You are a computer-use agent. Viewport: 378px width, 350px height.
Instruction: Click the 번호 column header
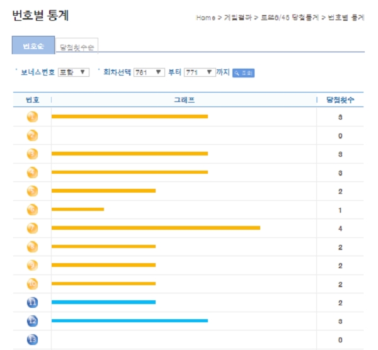pyautogui.click(x=32, y=99)
